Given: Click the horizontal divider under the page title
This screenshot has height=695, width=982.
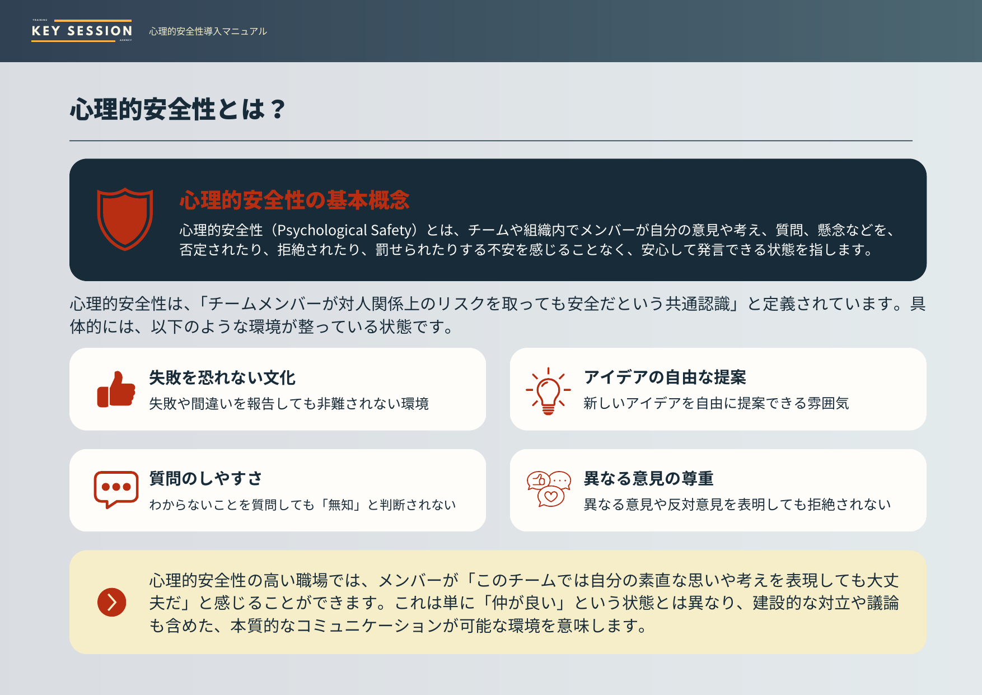Looking at the screenshot, I should pyautogui.click(x=491, y=139).
